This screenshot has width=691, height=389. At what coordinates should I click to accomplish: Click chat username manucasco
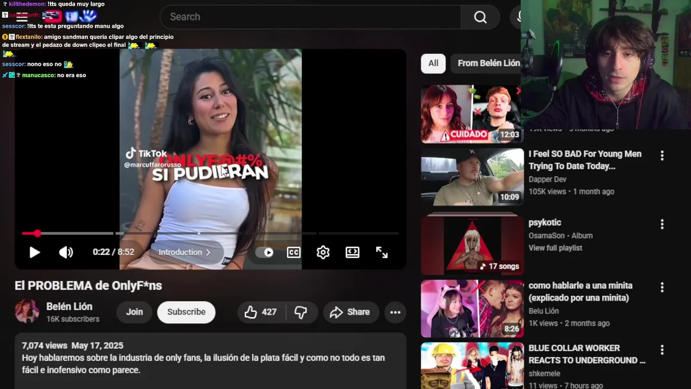(39, 75)
